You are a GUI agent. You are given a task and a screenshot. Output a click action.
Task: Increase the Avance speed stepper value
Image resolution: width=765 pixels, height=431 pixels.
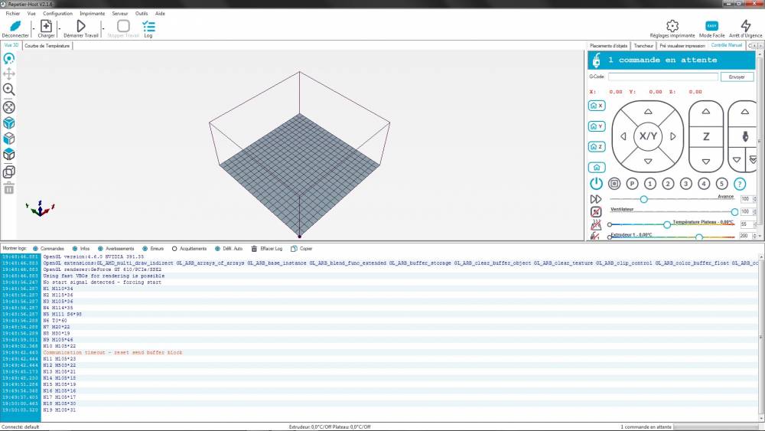[755, 198]
